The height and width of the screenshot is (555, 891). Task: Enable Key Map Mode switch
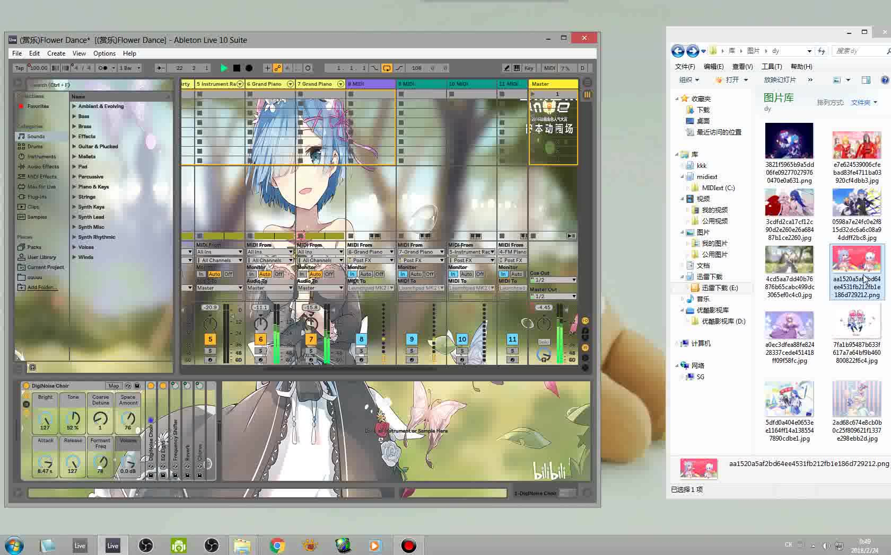pos(529,68)
